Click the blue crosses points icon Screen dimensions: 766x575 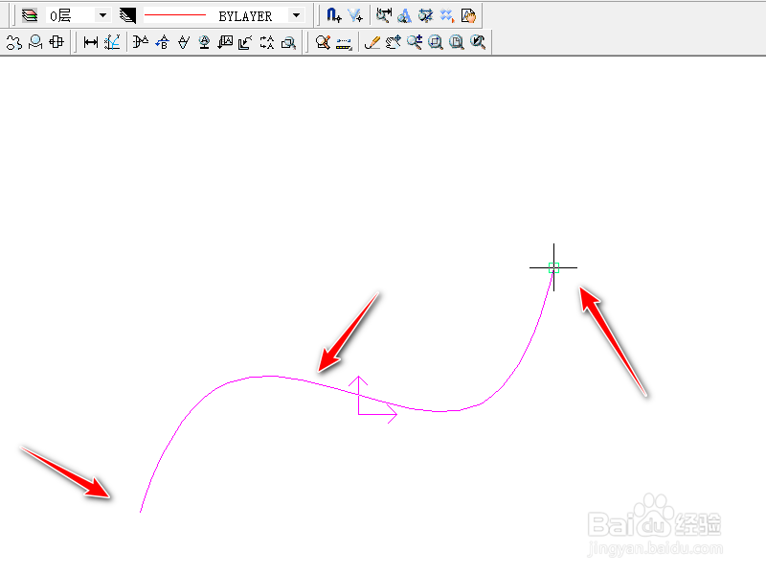point(446,15)
